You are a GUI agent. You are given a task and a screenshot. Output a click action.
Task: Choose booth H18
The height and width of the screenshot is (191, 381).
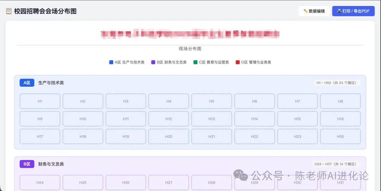(x=83, y=137)
